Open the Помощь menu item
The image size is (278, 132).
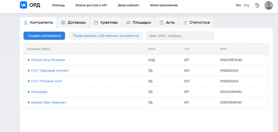click(x=59, y=5)
